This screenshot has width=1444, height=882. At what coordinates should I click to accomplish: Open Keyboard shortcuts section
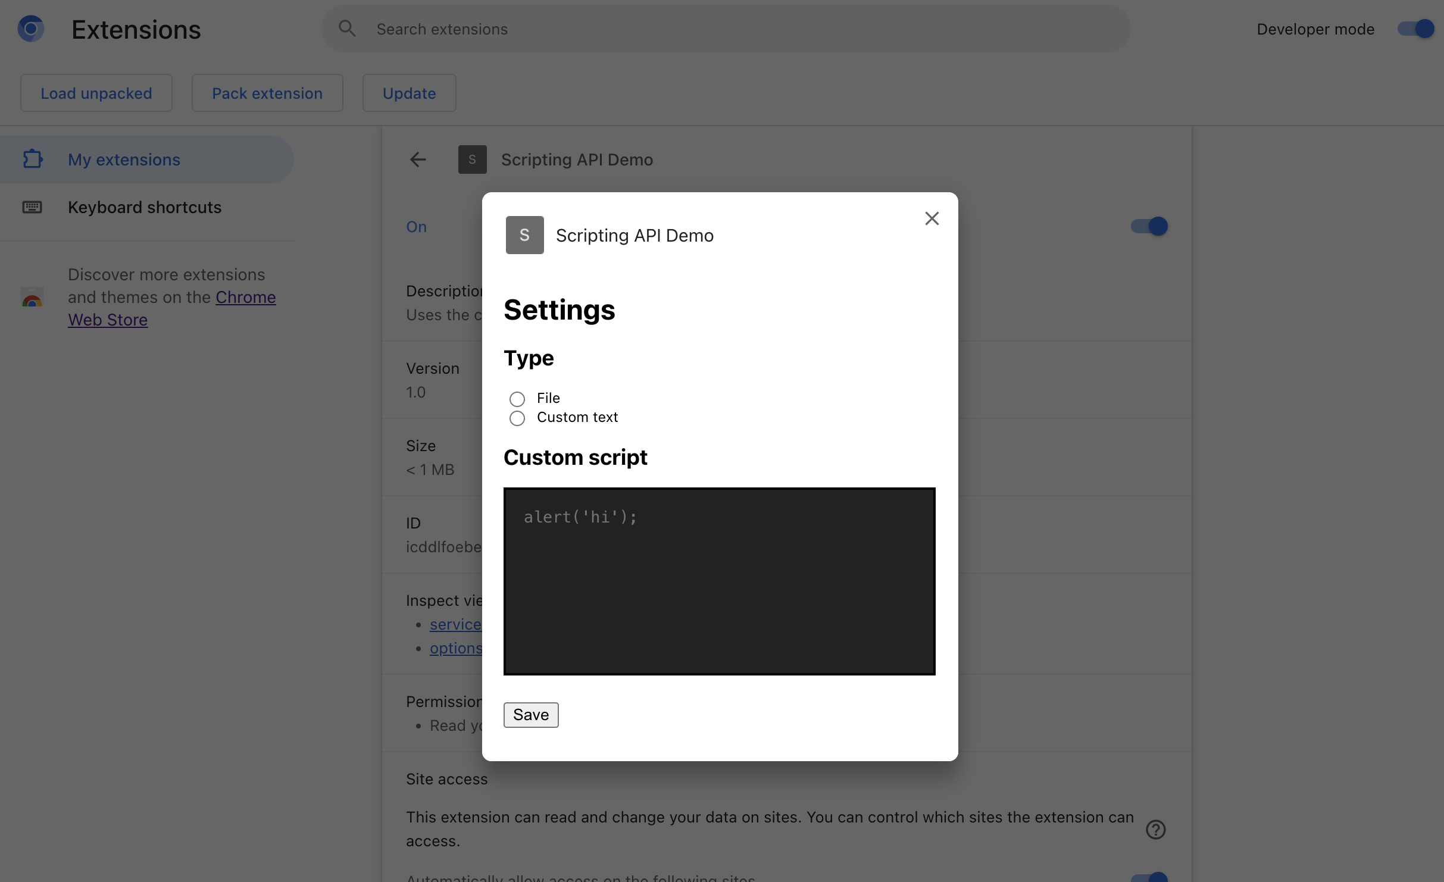click(x=143, y=207)
